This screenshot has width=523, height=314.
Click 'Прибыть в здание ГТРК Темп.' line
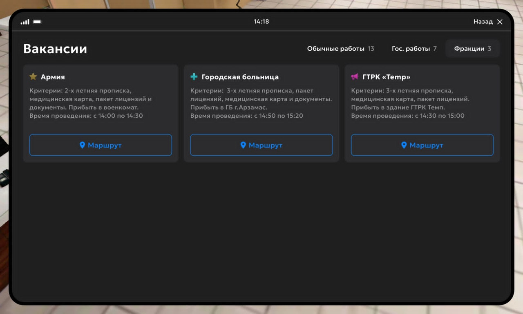pos(398,108)
